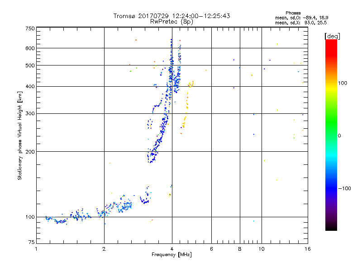This screenshot has height=271, width=362.
Task: Click the y-axis '600' tick label
Action: 30,48
